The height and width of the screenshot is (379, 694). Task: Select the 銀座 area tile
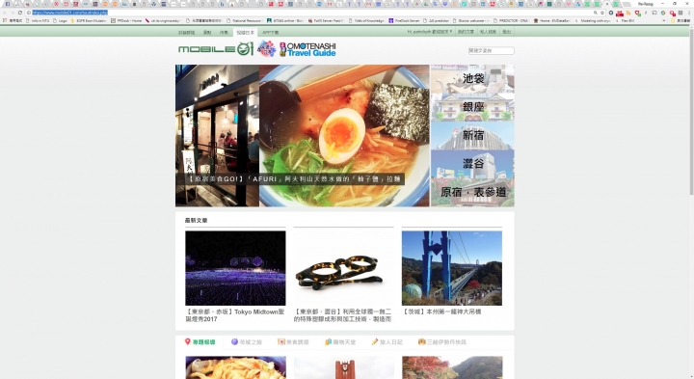tap(472, 107)
